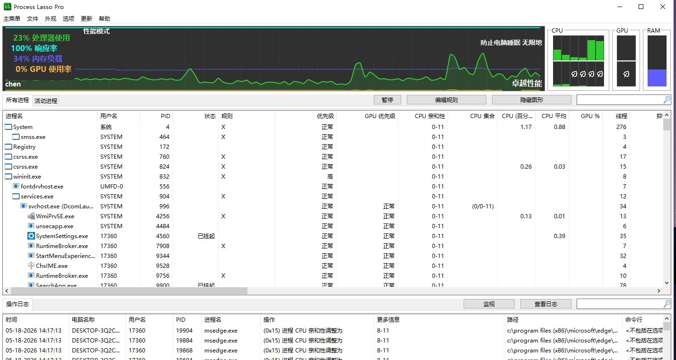Open the 更新 menu
Image resolution: width=676 pixels, height=360 pixels.
pyautogui.click(x=87, y=19)
